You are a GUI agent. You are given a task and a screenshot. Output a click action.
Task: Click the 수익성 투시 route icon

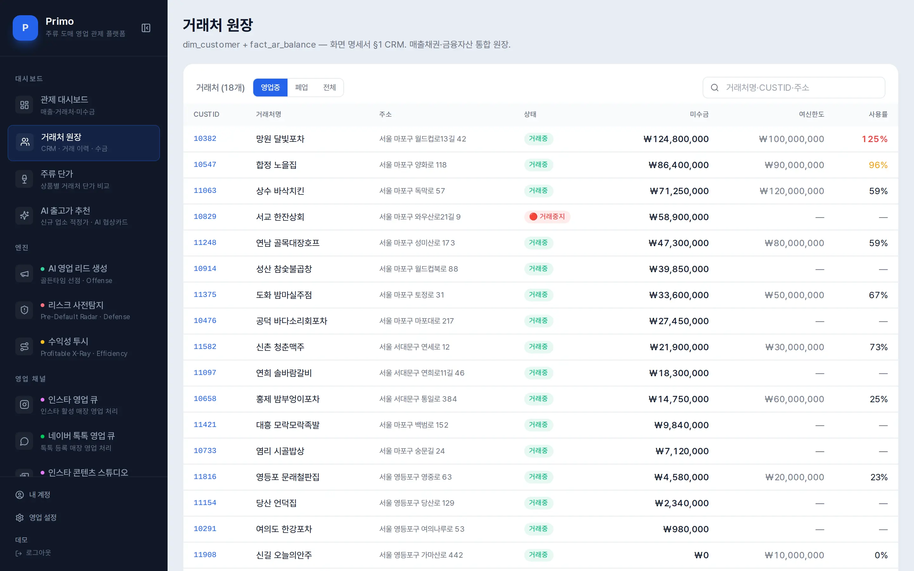pos(24,347)
